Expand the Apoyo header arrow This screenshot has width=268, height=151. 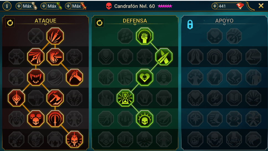224,25
